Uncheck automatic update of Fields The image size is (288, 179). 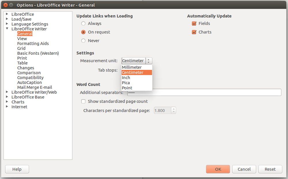(x=194, y=23)
